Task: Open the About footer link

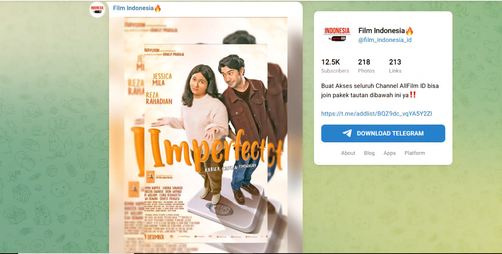Action: 348,153
